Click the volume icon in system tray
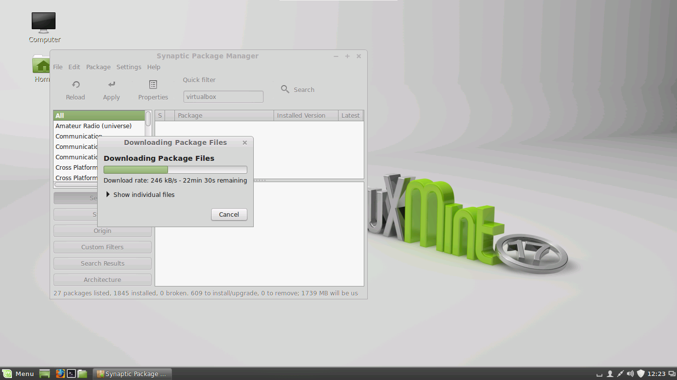 point(630,374)
